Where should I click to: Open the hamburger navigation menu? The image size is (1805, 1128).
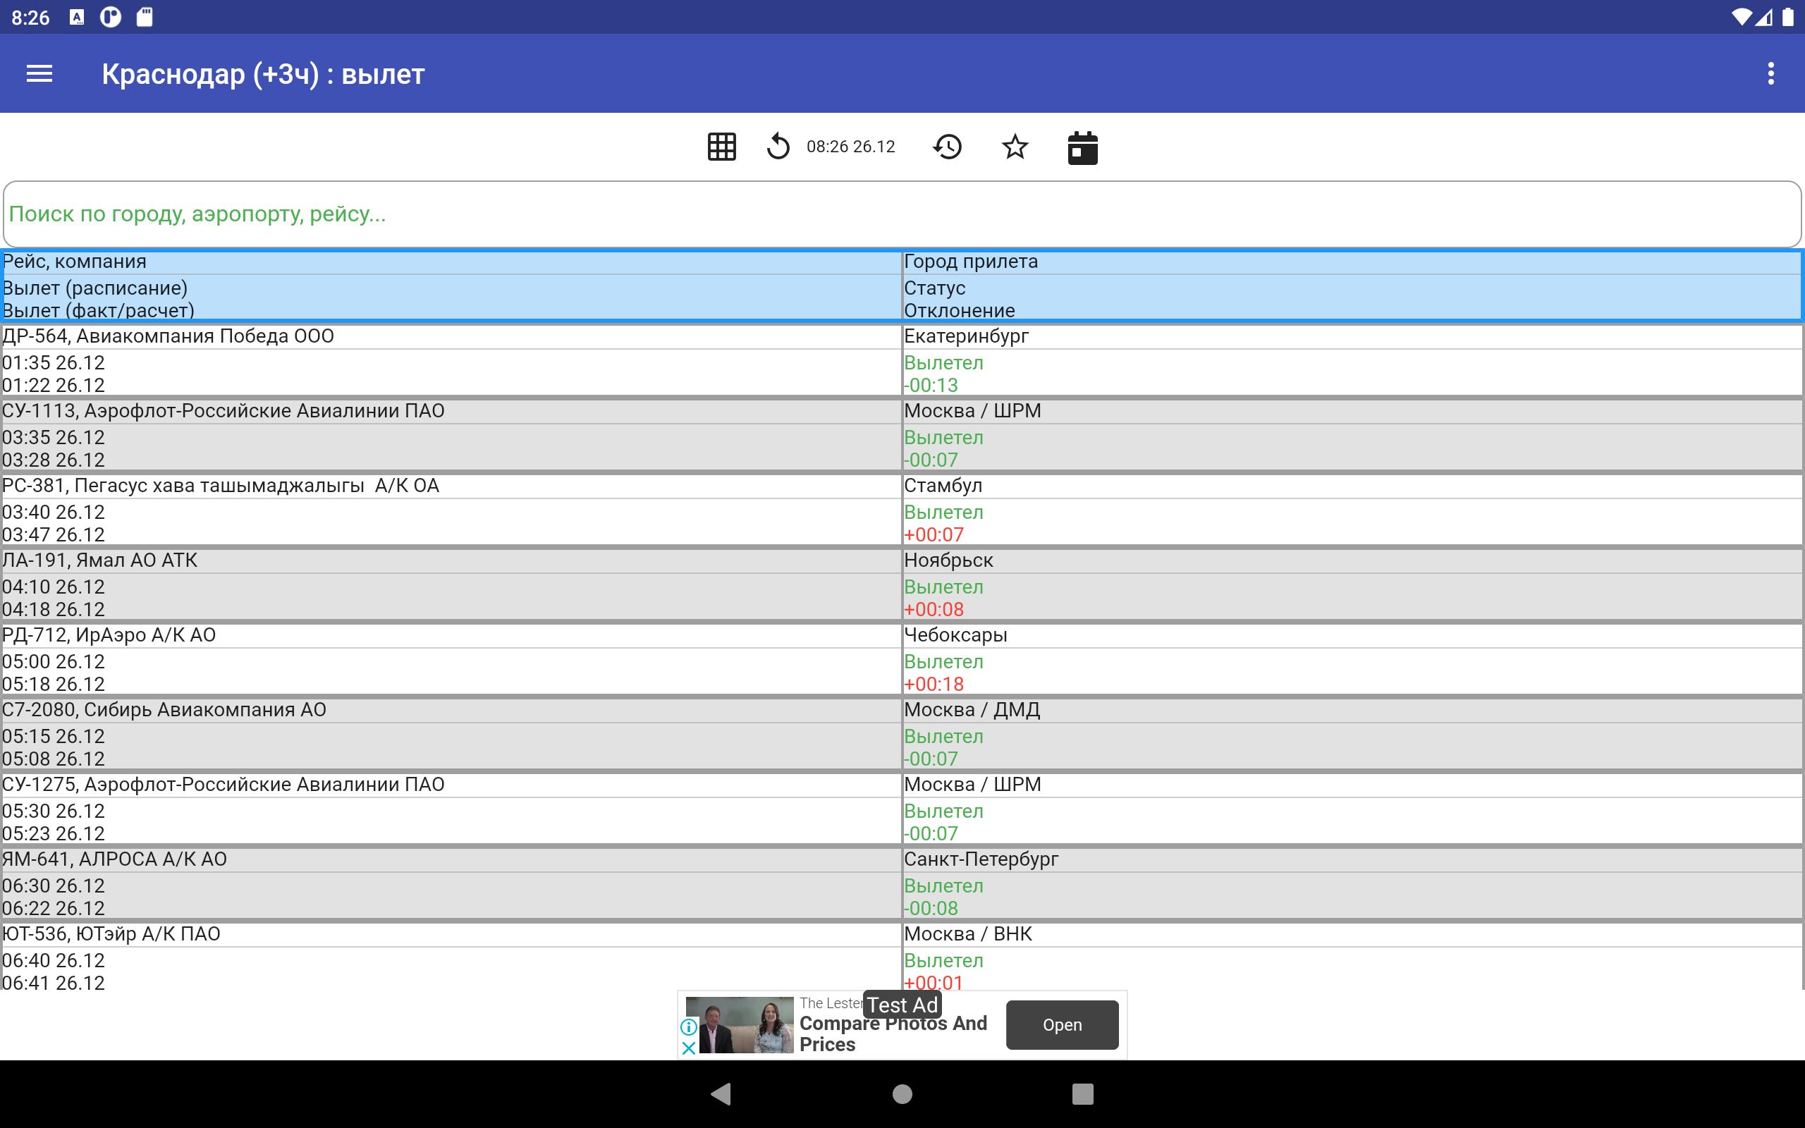pos(39,74)
